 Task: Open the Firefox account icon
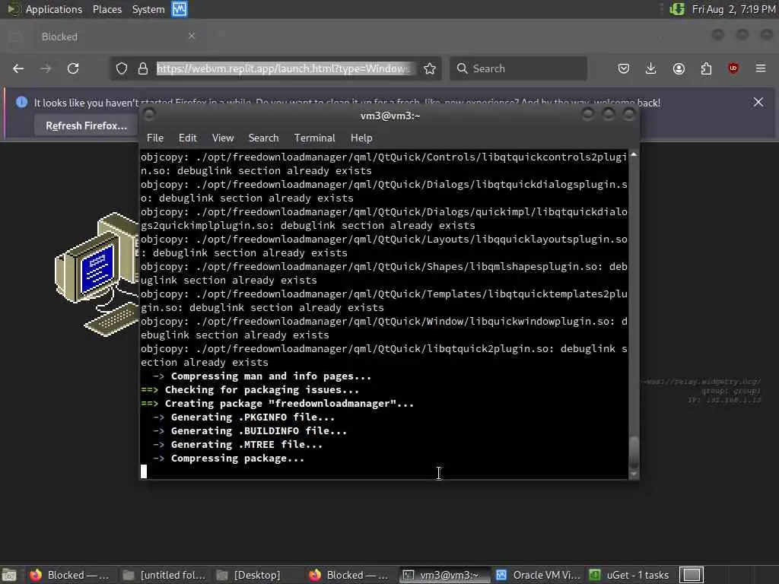click(x=679, y=68)
